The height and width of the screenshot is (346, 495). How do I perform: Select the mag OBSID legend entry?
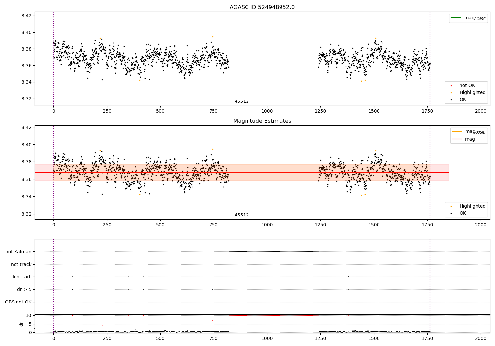coord(469,132)
